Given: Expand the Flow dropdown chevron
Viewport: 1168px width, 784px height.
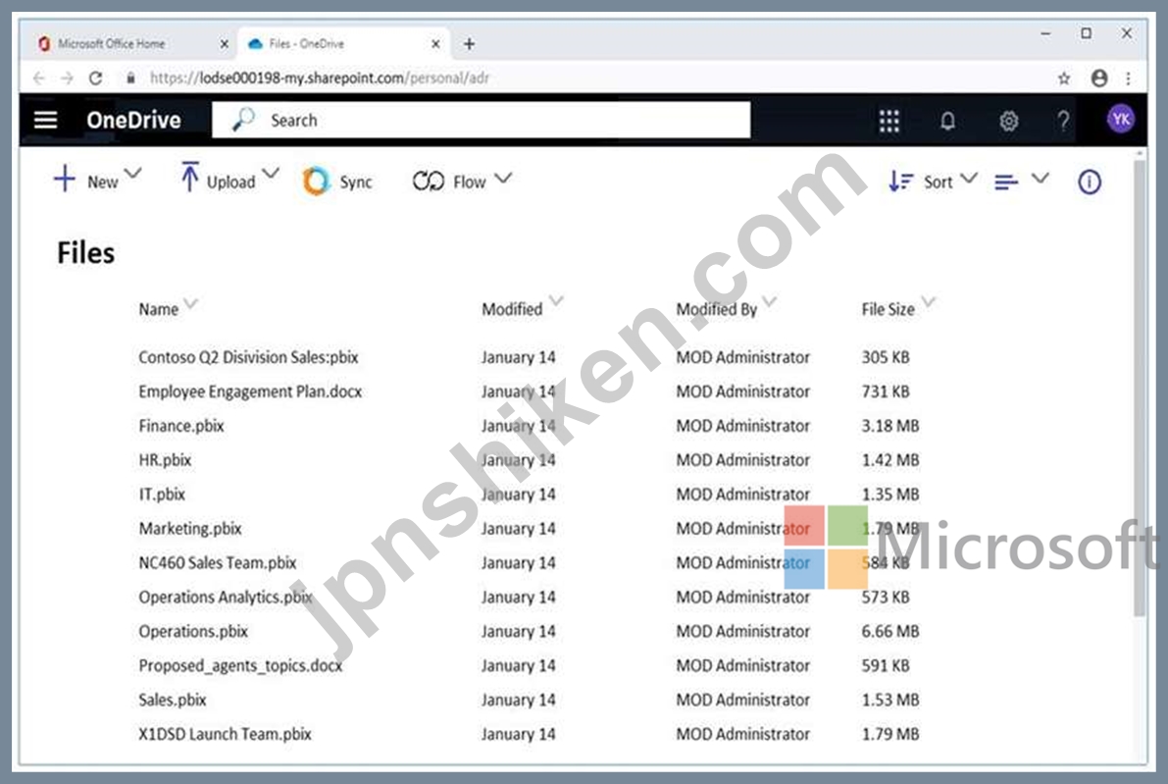Looking at the screenshot, I should [503, 179].
